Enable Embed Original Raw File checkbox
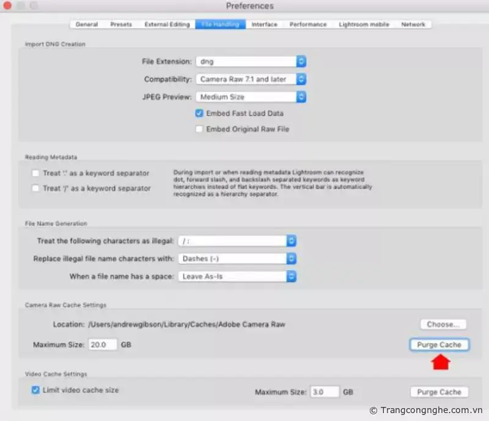 pos(199,129)
